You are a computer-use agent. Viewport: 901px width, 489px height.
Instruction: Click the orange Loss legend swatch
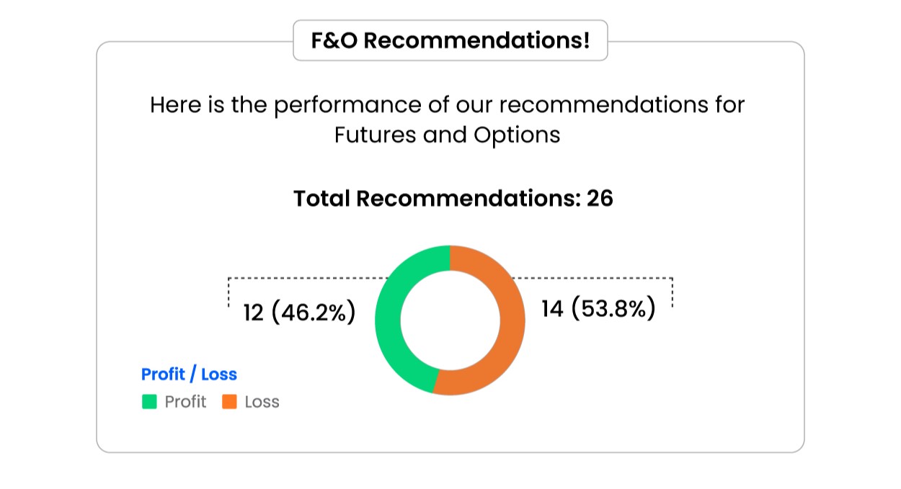pos(229,402)
